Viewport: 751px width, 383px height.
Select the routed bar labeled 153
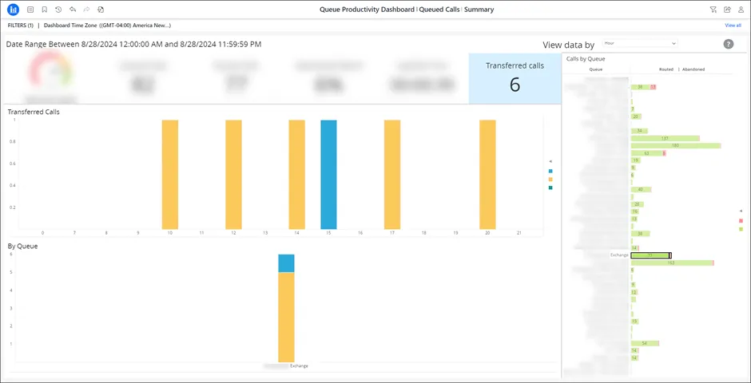672,263
